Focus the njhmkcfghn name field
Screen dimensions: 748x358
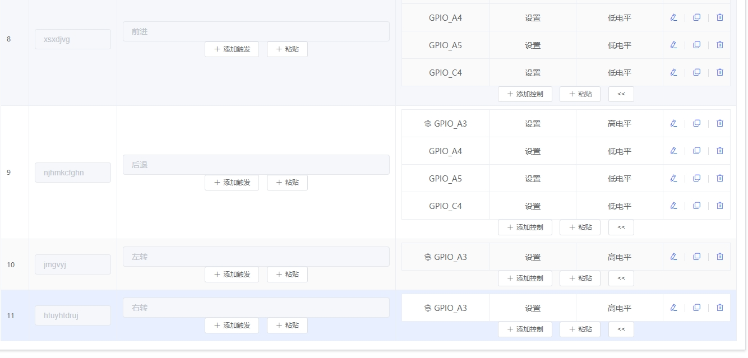point(73,173)
